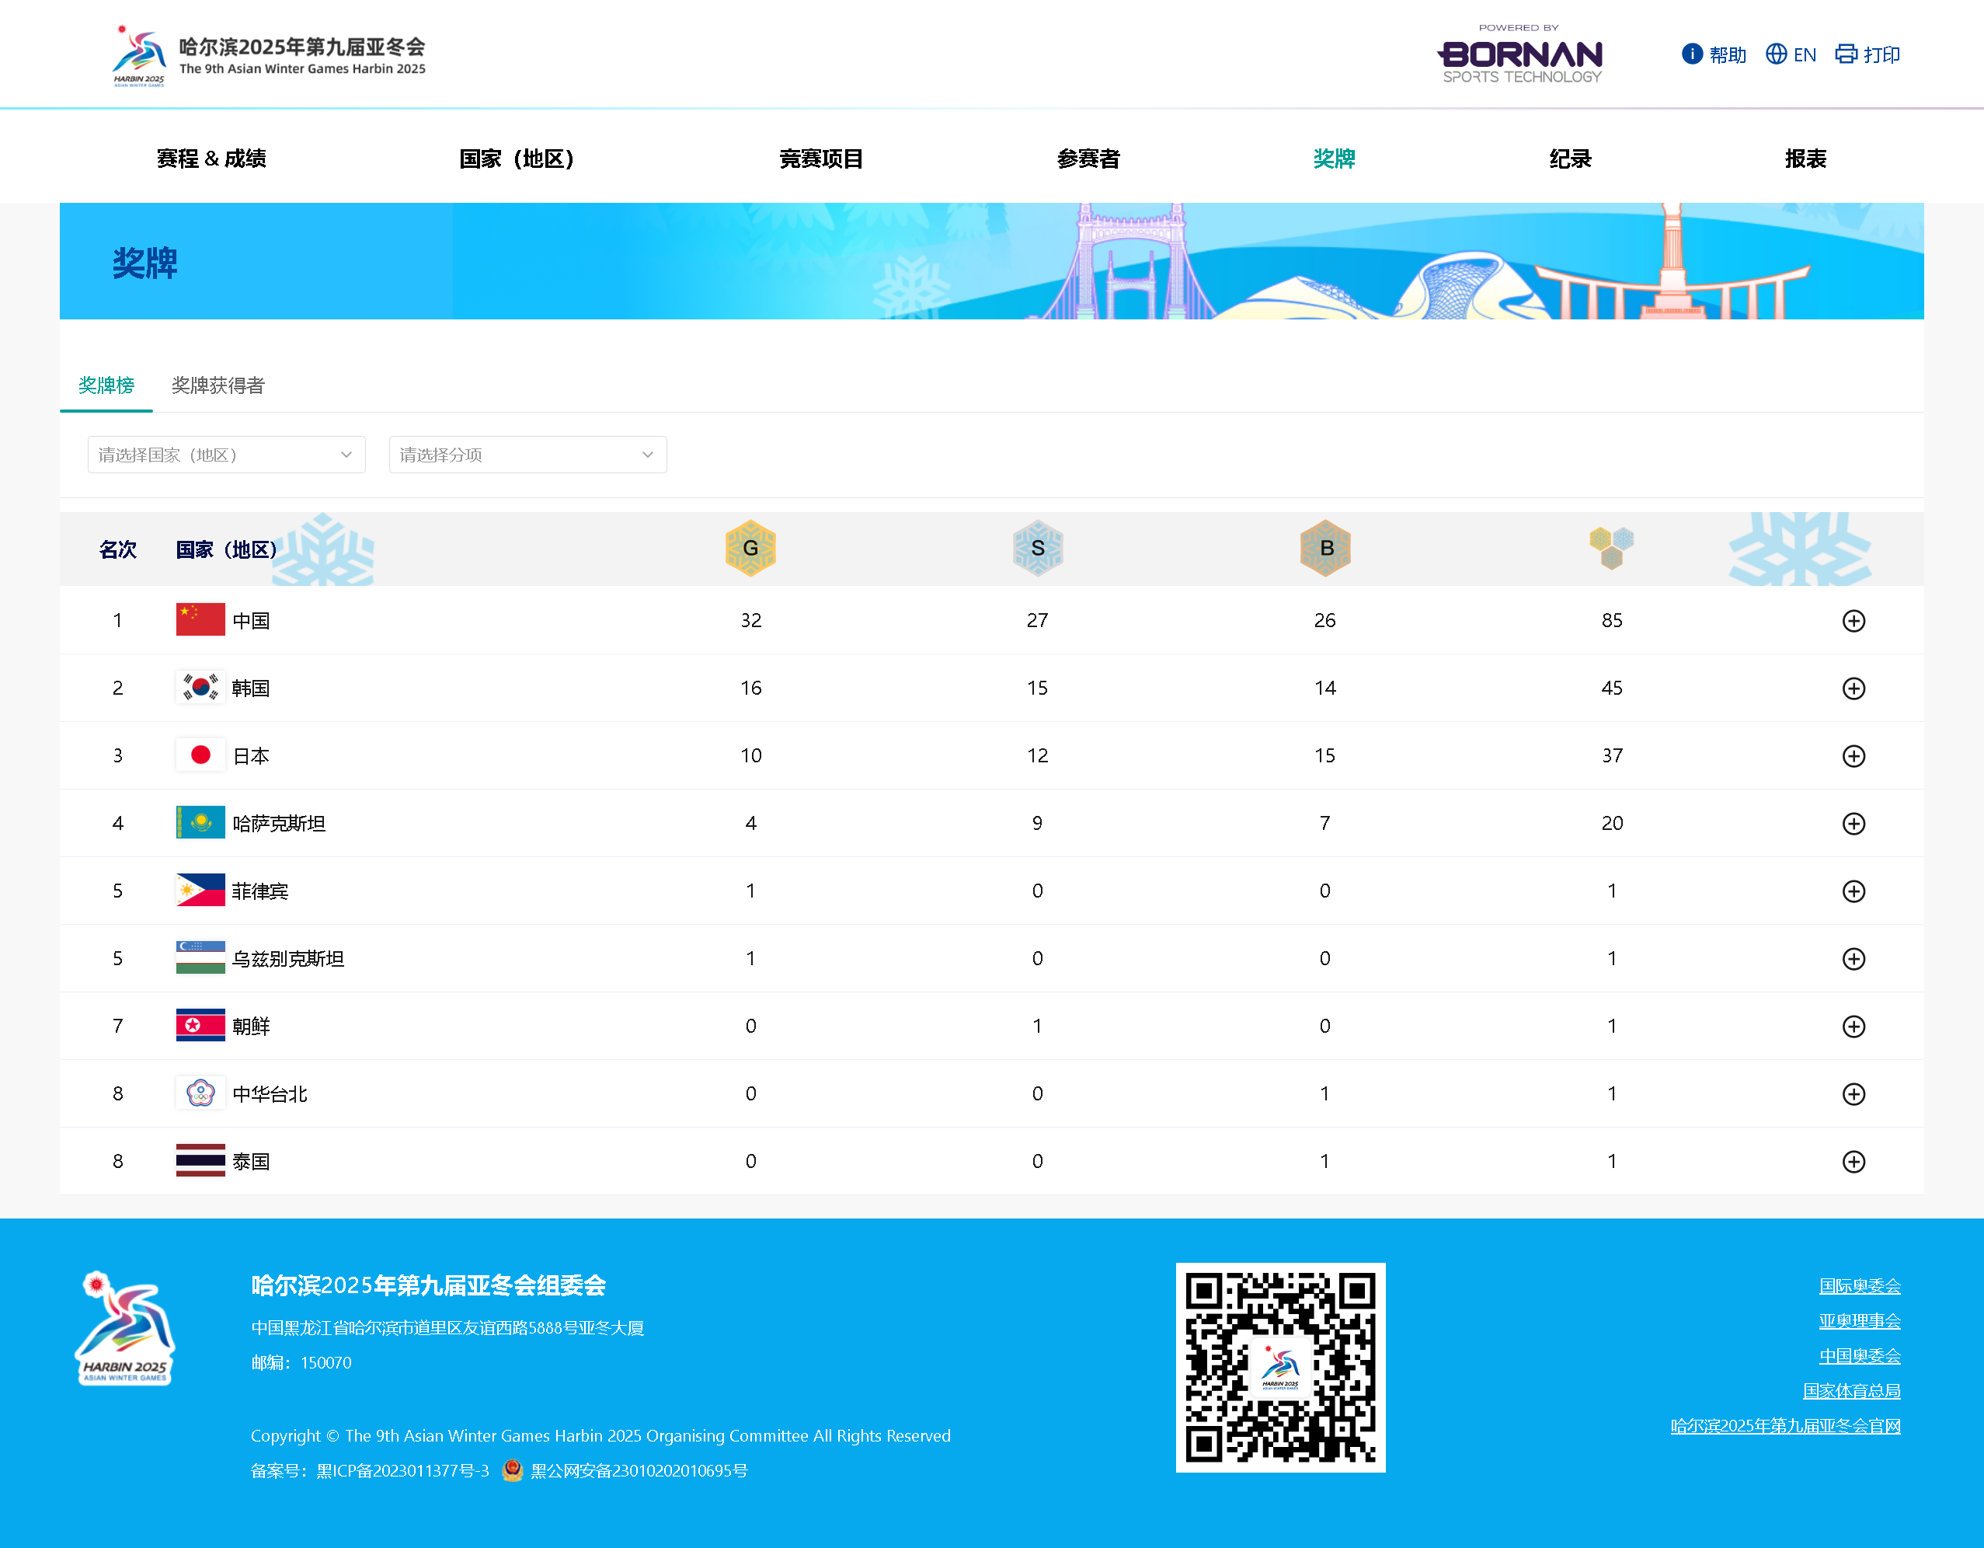
Task: Open the country (地区) selection dropdown
Action: click(x=226, y=455)
